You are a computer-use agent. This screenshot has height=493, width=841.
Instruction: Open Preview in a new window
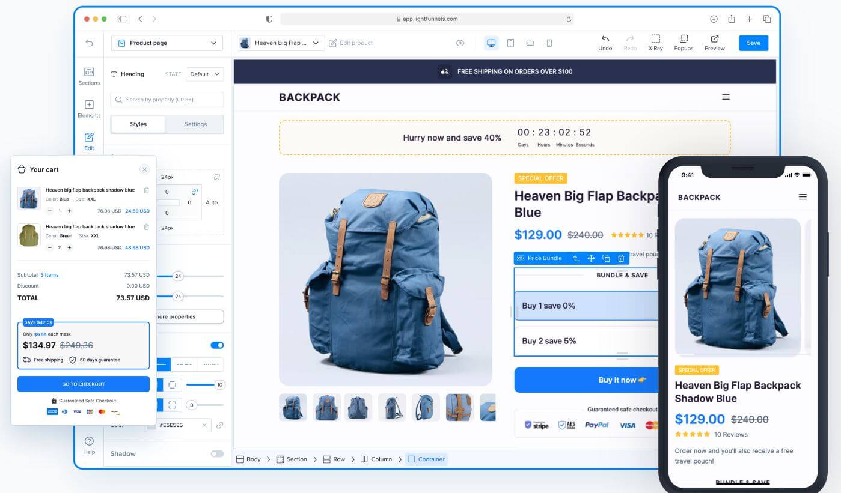coord(715,43)
